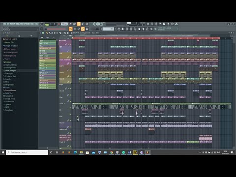
Task: Toggle the PAT/SONG mode switch
Action: coord(47,24)
